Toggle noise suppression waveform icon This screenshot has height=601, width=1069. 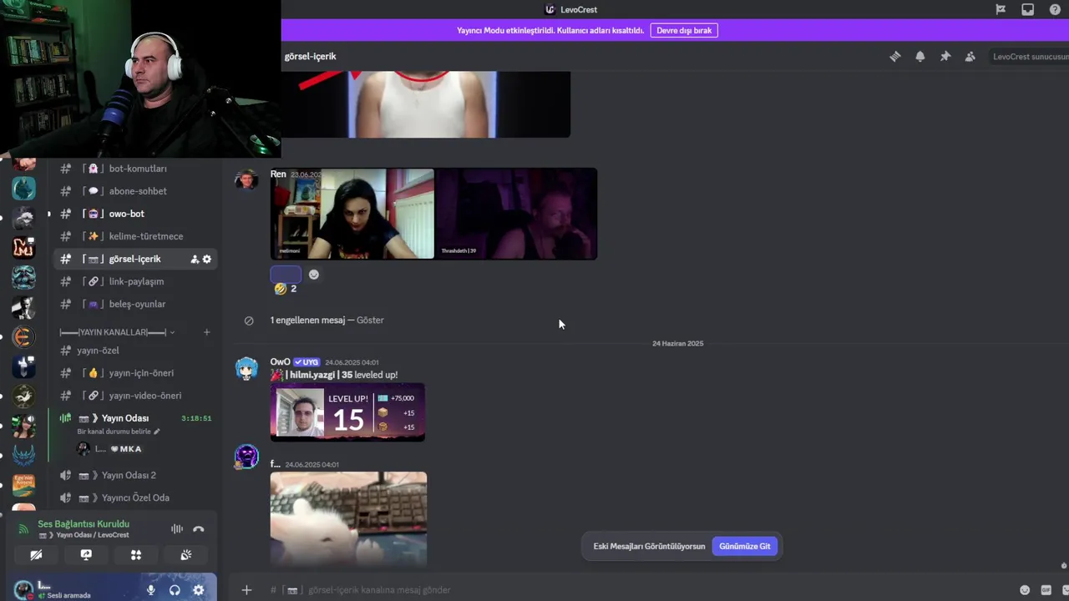pyautogui.click(x=177, y=529)
